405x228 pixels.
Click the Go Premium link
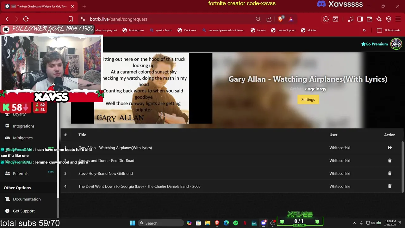tap(374, 44)
